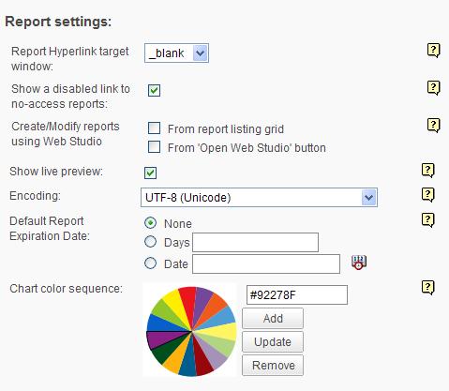
Task: Disable the Show live preview checkbox
Action: (150, 173)
